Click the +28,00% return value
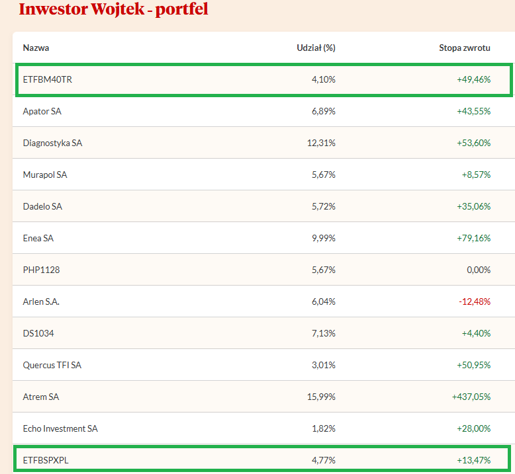 [x=473, y=429]
